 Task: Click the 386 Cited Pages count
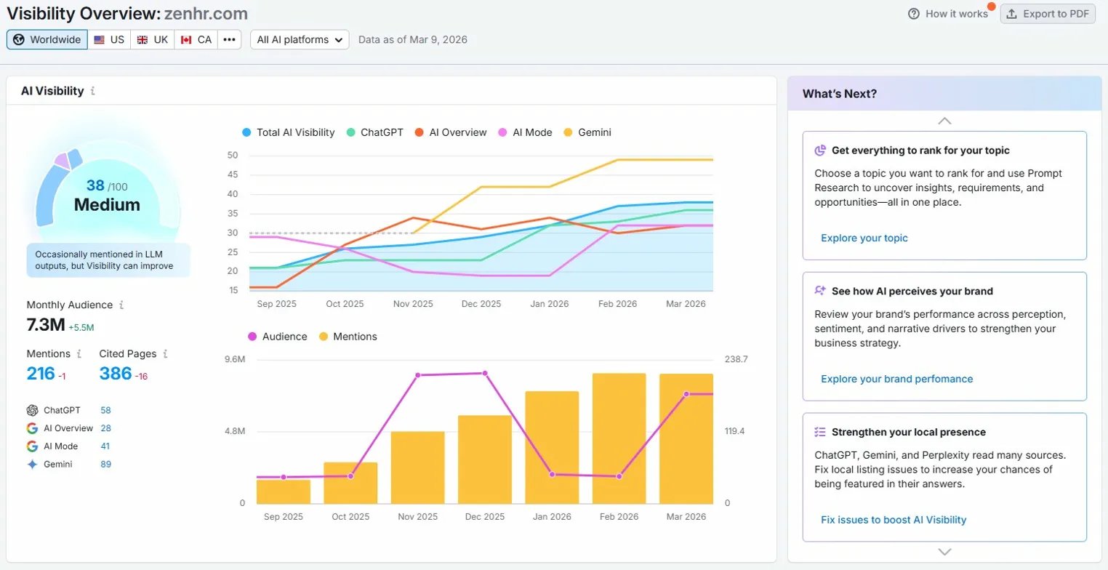coord(116,374)
